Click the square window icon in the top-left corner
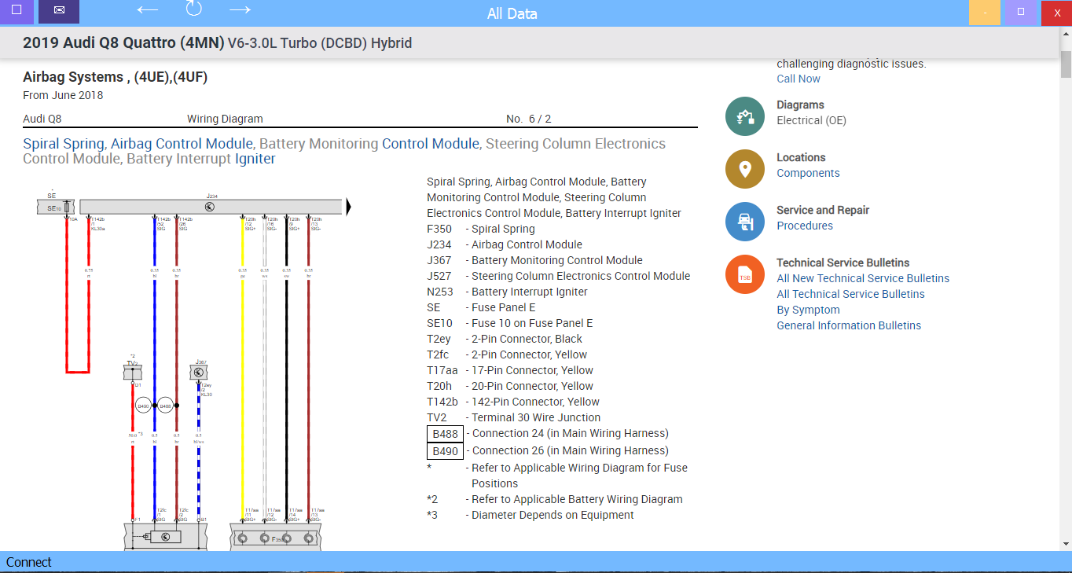Image resolution: width=1072 pixels, height=573 pixels. 17,12
